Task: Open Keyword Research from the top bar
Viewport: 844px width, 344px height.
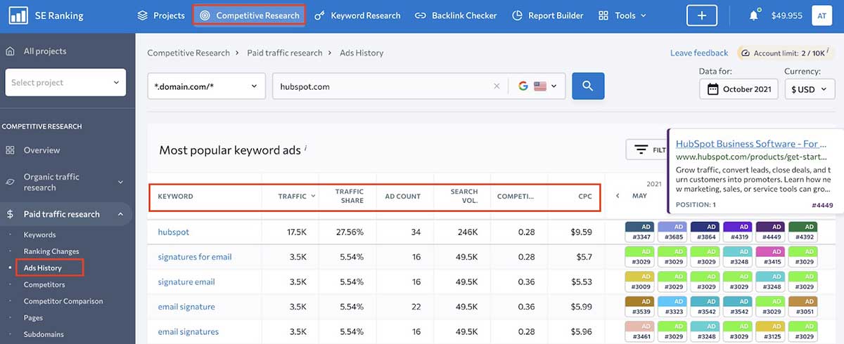Action: pyautogui.click(x=357, y=15)
